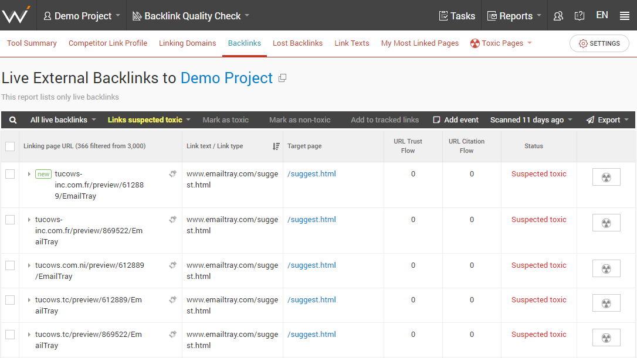Open the Backlink Quality Check dropdown
This screenshot has height=358, width=637.
(191, 16)
